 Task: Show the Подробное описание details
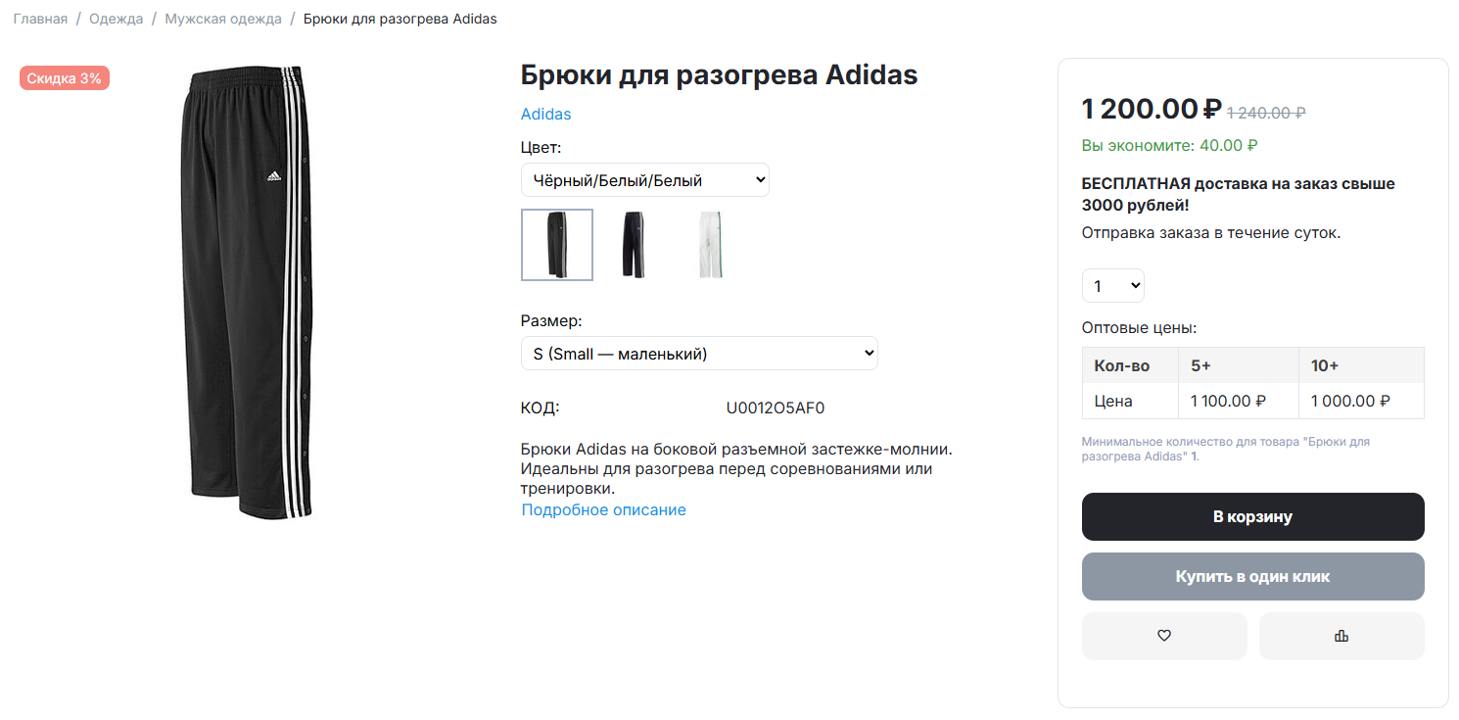click(603, 509)
